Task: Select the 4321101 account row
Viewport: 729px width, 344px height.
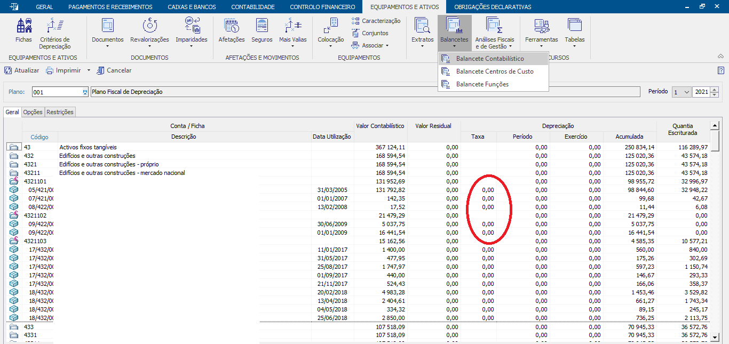Action: click(x=35, y=181)
